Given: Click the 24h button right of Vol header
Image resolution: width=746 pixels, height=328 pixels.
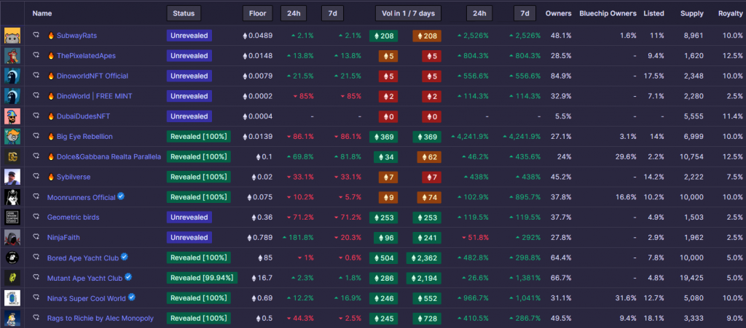Looking at the screenshot, I should [479, 13].
